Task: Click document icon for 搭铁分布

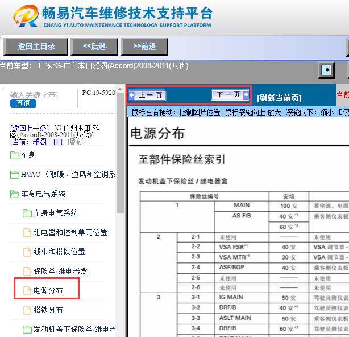Action: tap(27, 310)
